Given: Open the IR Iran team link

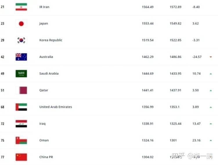Looking at the screenshot, I should 44,7.
